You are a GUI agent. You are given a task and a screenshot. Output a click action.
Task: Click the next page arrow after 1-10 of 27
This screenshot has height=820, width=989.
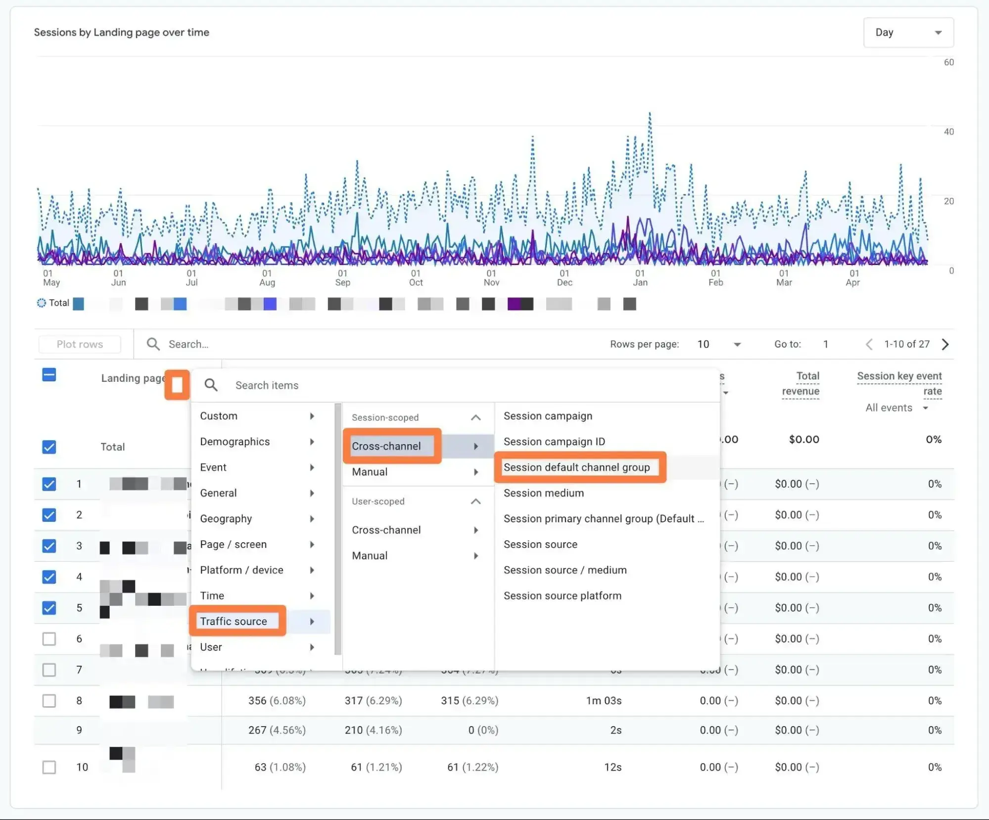coord(945,344)
